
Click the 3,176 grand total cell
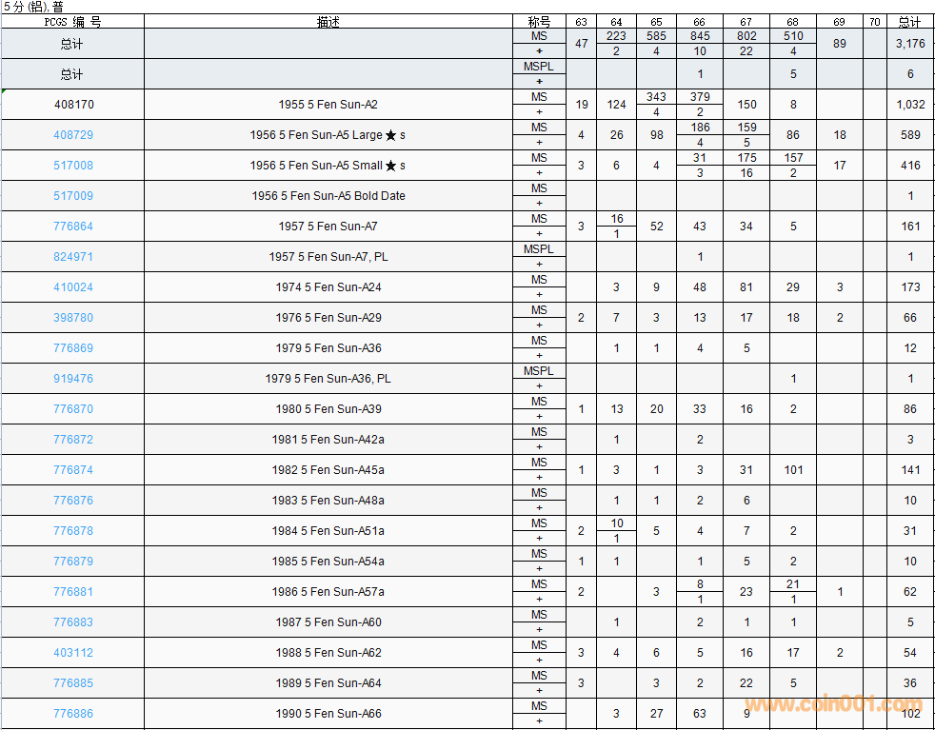point(909,44)
